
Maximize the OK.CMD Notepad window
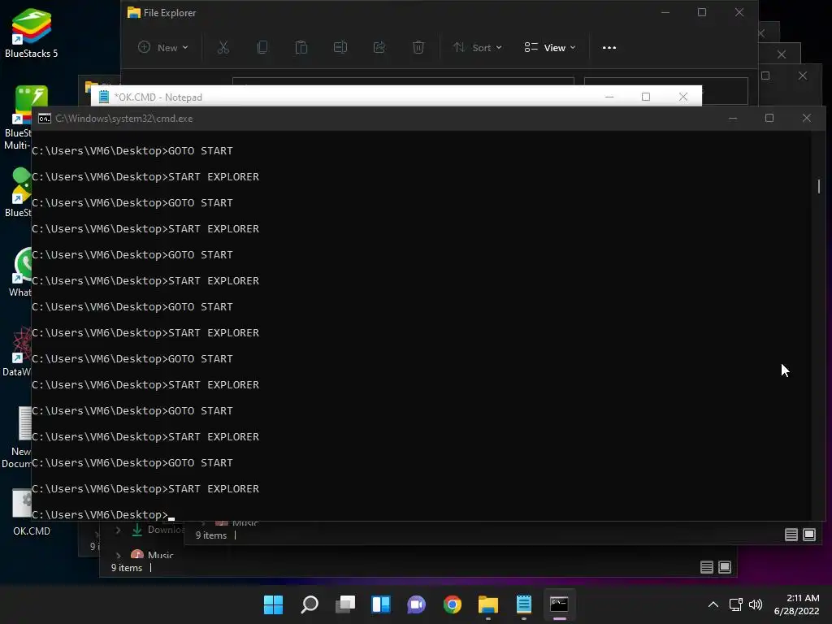[646, 97]
